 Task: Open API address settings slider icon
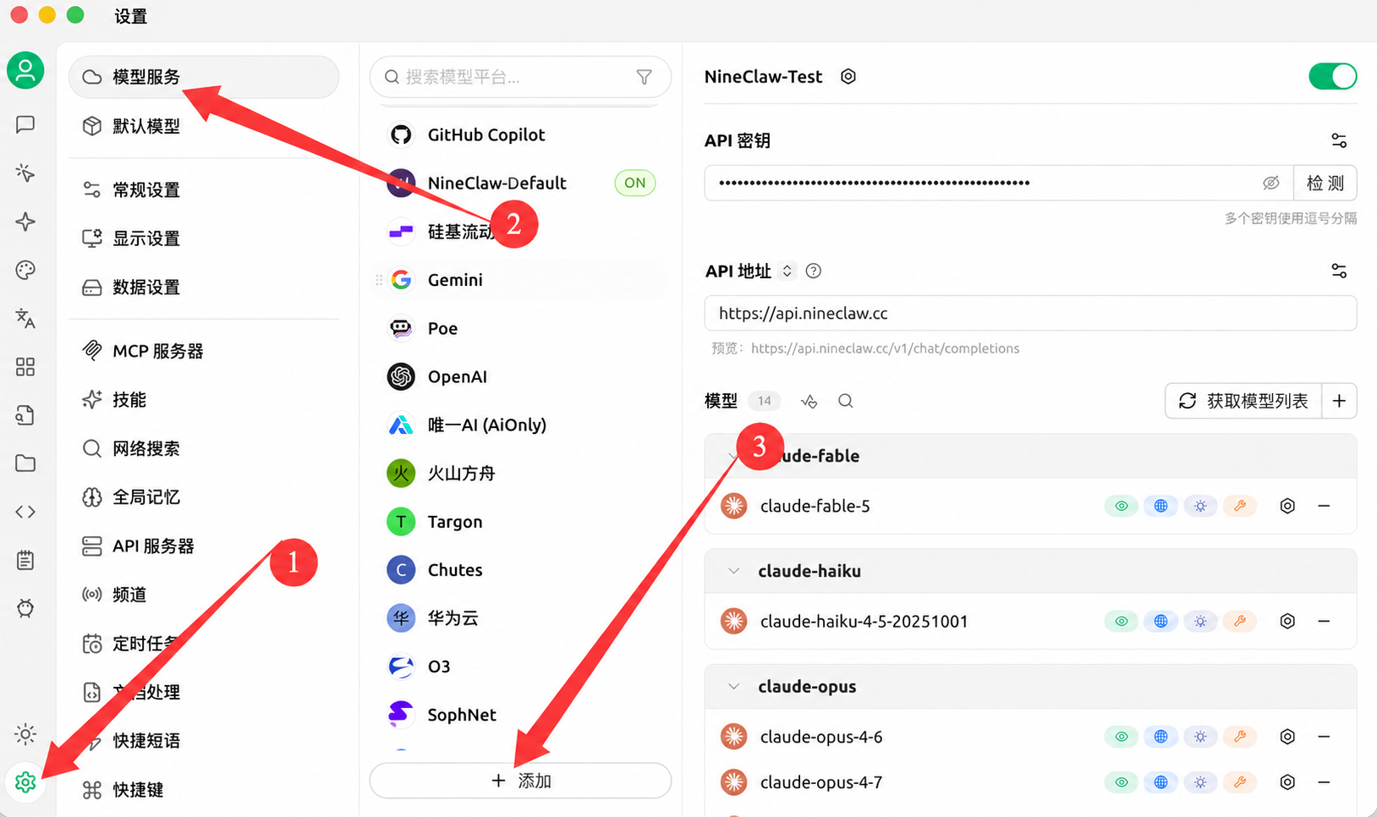click(x=1338, y=271)
